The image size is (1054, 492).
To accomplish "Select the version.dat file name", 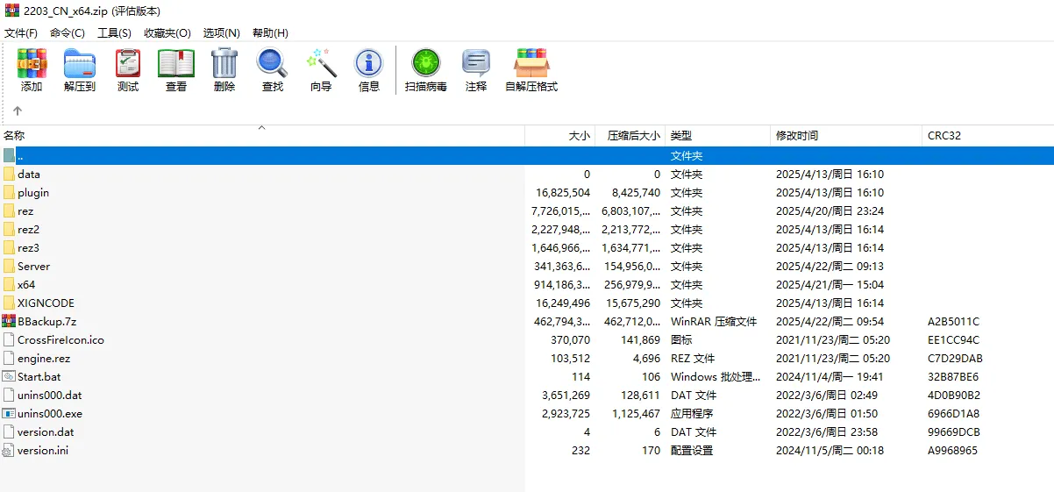I will point(46,431).
